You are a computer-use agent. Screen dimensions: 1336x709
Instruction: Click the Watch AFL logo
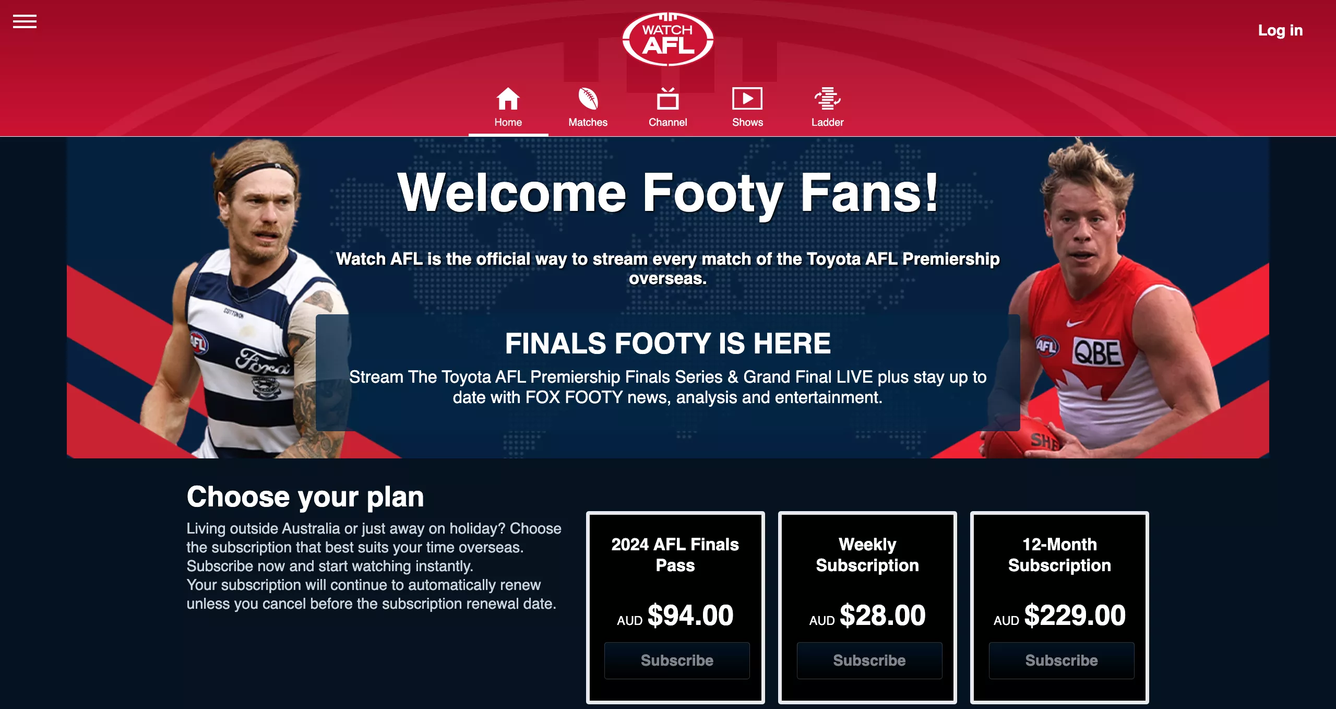click(x=667, y=40)
